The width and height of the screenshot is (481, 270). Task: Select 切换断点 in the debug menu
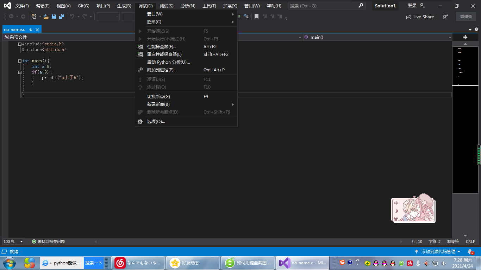click(x=158, y=97)
